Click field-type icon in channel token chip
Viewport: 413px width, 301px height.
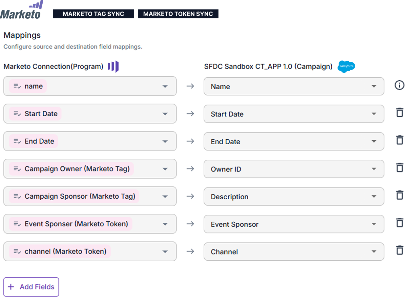coord(17,251)
